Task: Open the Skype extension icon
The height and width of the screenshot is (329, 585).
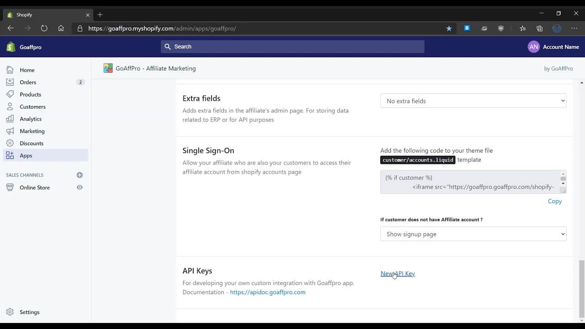Action: click(467, 28)
